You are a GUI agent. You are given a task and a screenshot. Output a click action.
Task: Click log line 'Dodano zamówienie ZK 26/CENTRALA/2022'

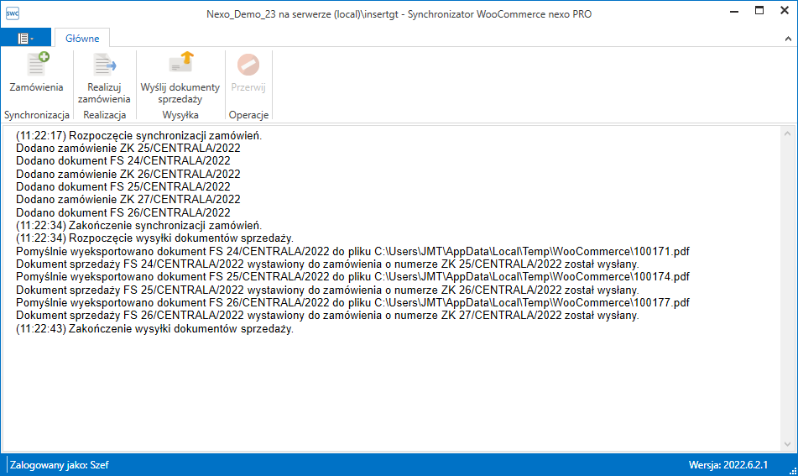[x=128, y=174]
